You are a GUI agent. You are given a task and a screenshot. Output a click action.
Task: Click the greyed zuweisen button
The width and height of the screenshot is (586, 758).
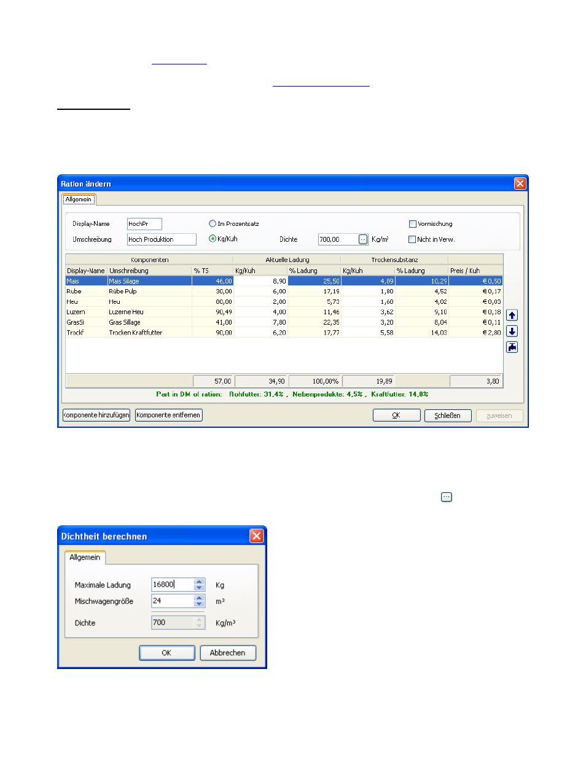[x=499, y=416]
